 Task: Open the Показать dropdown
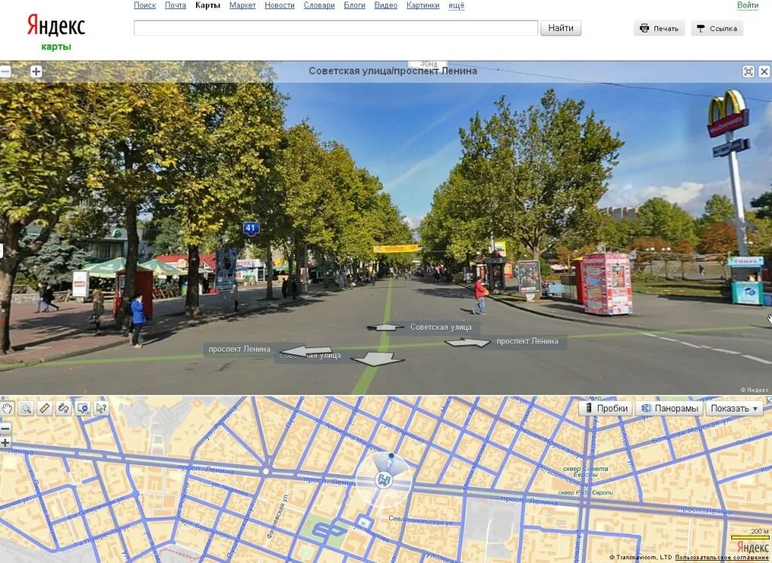[734, 408]
